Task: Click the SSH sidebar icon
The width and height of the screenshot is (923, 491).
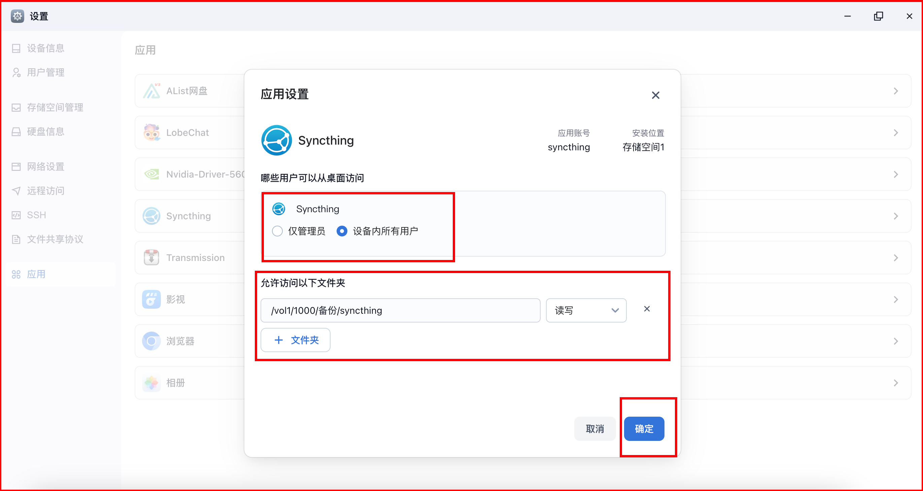Action: tap(16, 215)
